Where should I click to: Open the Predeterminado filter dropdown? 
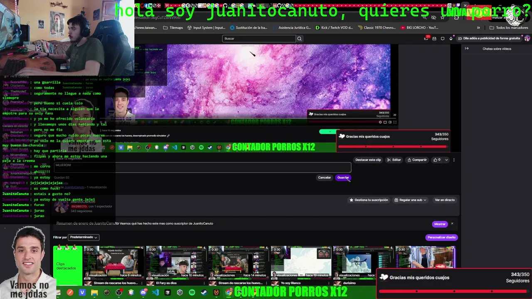(x=84, y=237)
